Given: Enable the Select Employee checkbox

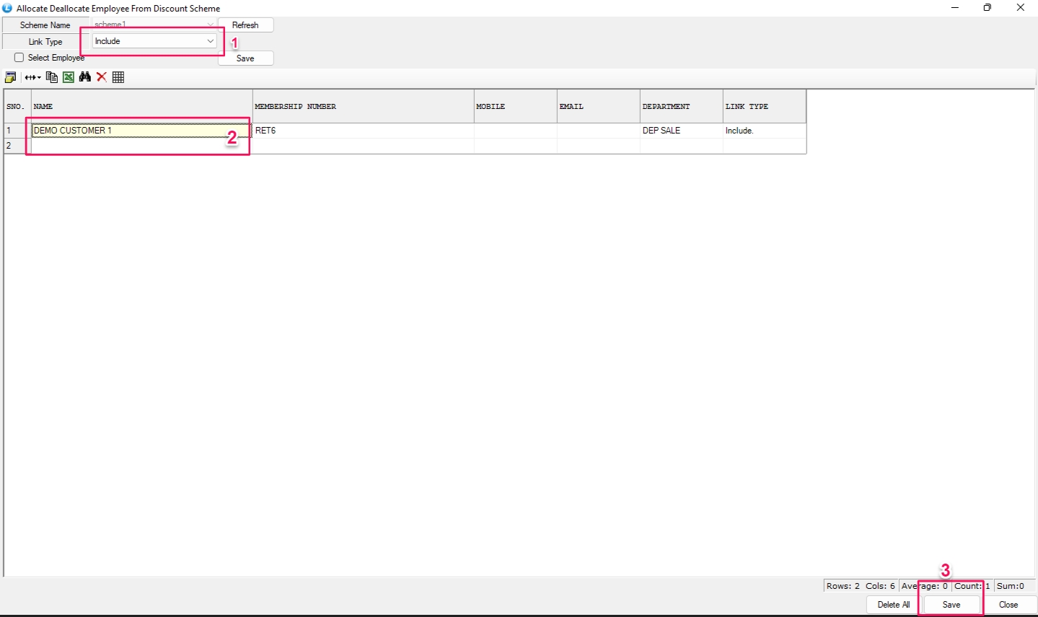Looking at the screenshot, I should [x=19, y=58].
